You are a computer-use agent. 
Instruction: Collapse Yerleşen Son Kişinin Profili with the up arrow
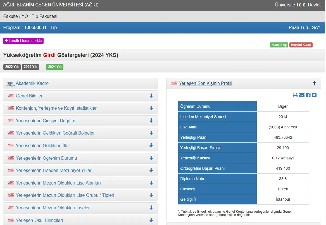pos(314,83)
